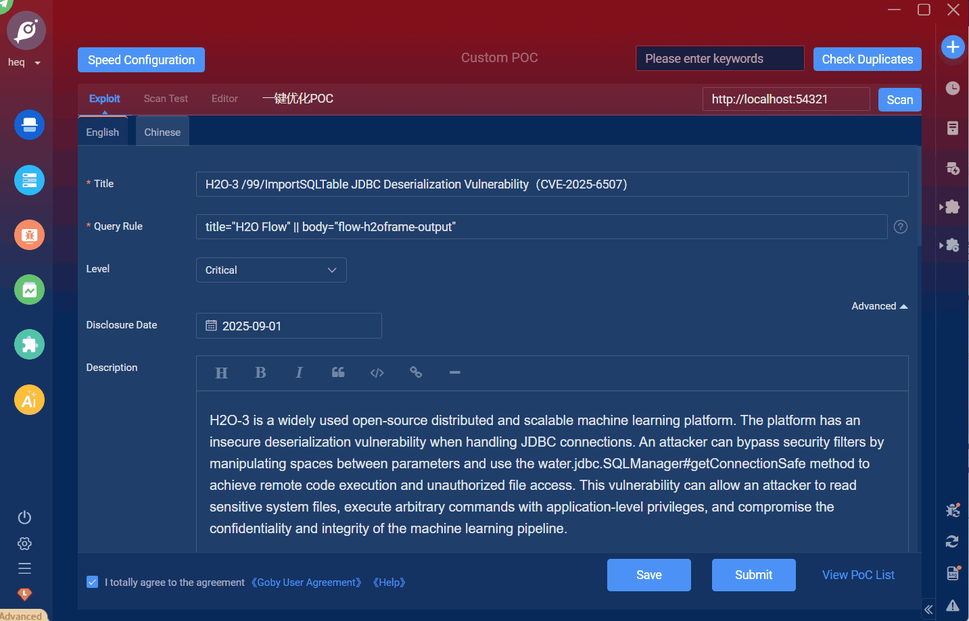Open the document list icon on the right bar
Screen dimensions: 969x621
(x=953, y=128)
